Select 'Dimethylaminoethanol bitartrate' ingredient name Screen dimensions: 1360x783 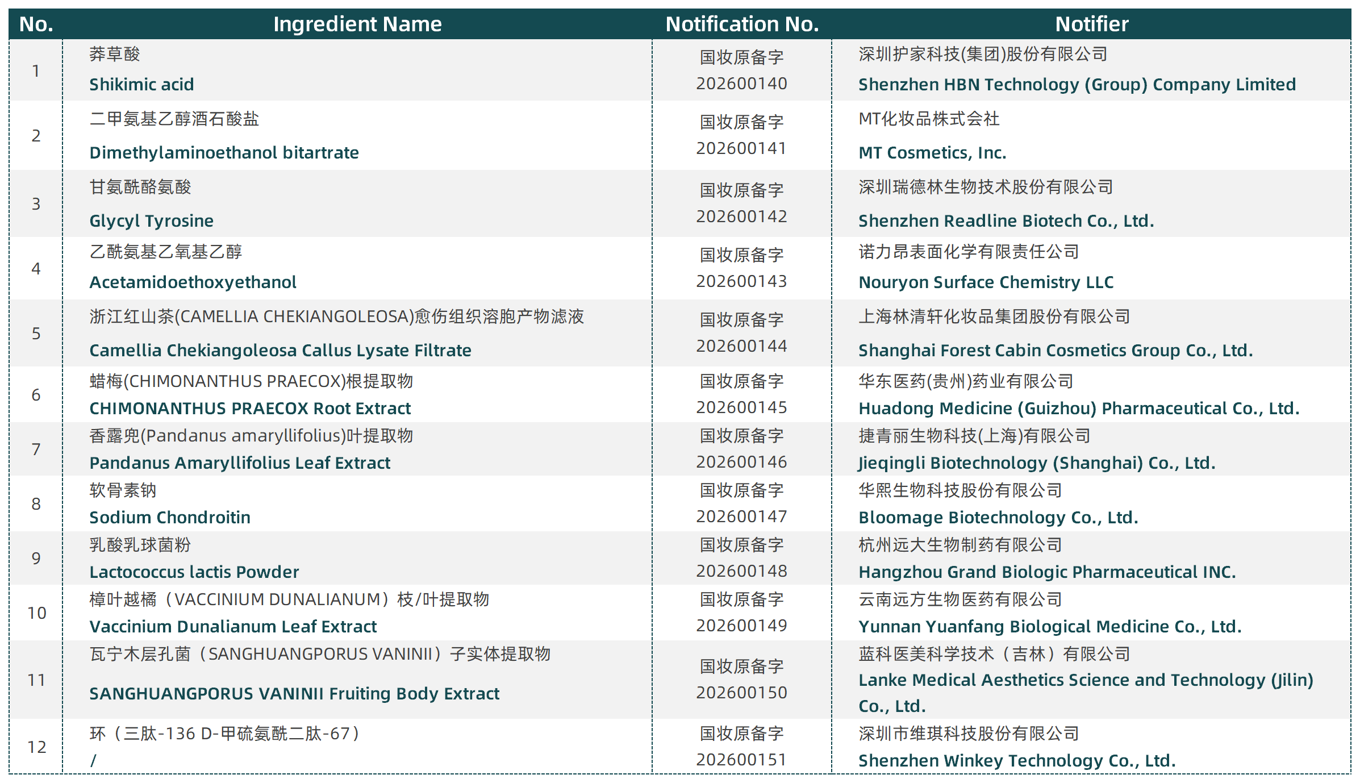(224, 152)
